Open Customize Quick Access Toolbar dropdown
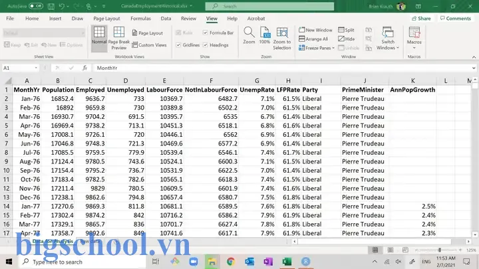Viewport: 479px width, 269px height. pyautogui.click(x=104, y=6)
